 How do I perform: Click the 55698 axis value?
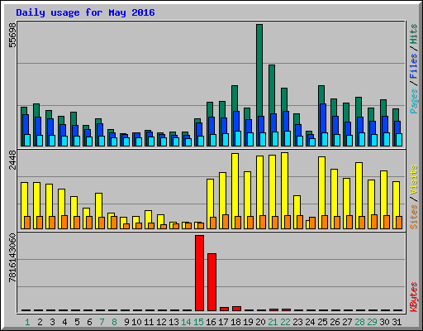click(x=12, y=35)
